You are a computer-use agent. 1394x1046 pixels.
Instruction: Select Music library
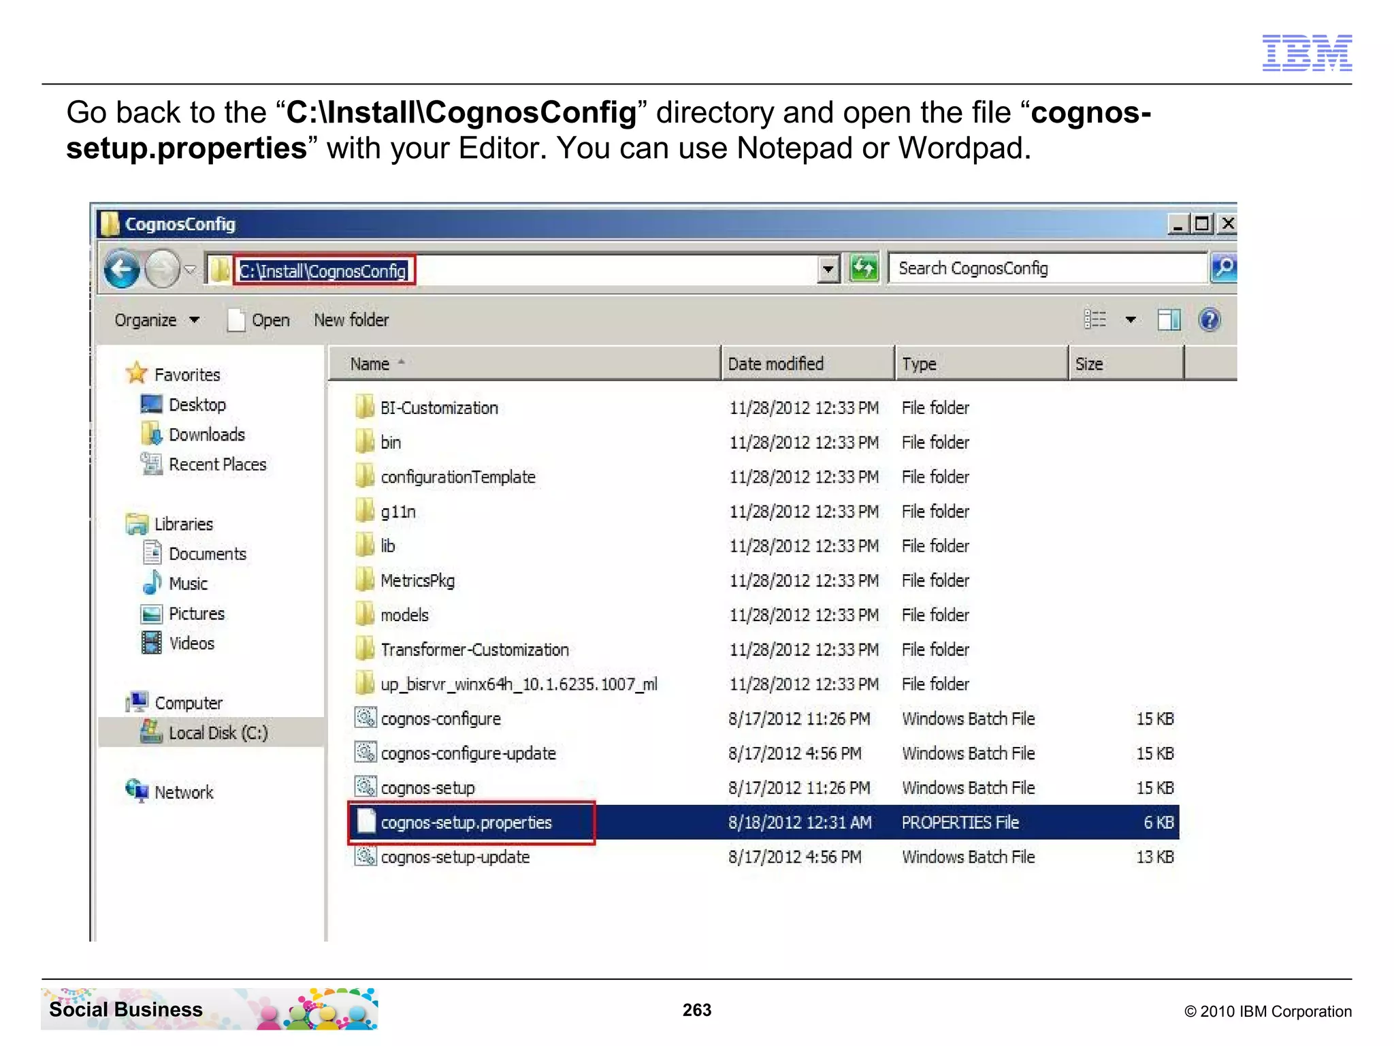tap(189, 584)
